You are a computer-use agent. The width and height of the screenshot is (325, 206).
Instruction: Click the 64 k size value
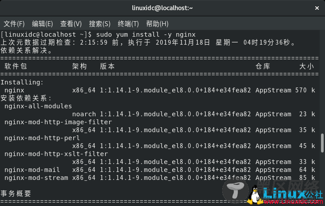(307, 170)
